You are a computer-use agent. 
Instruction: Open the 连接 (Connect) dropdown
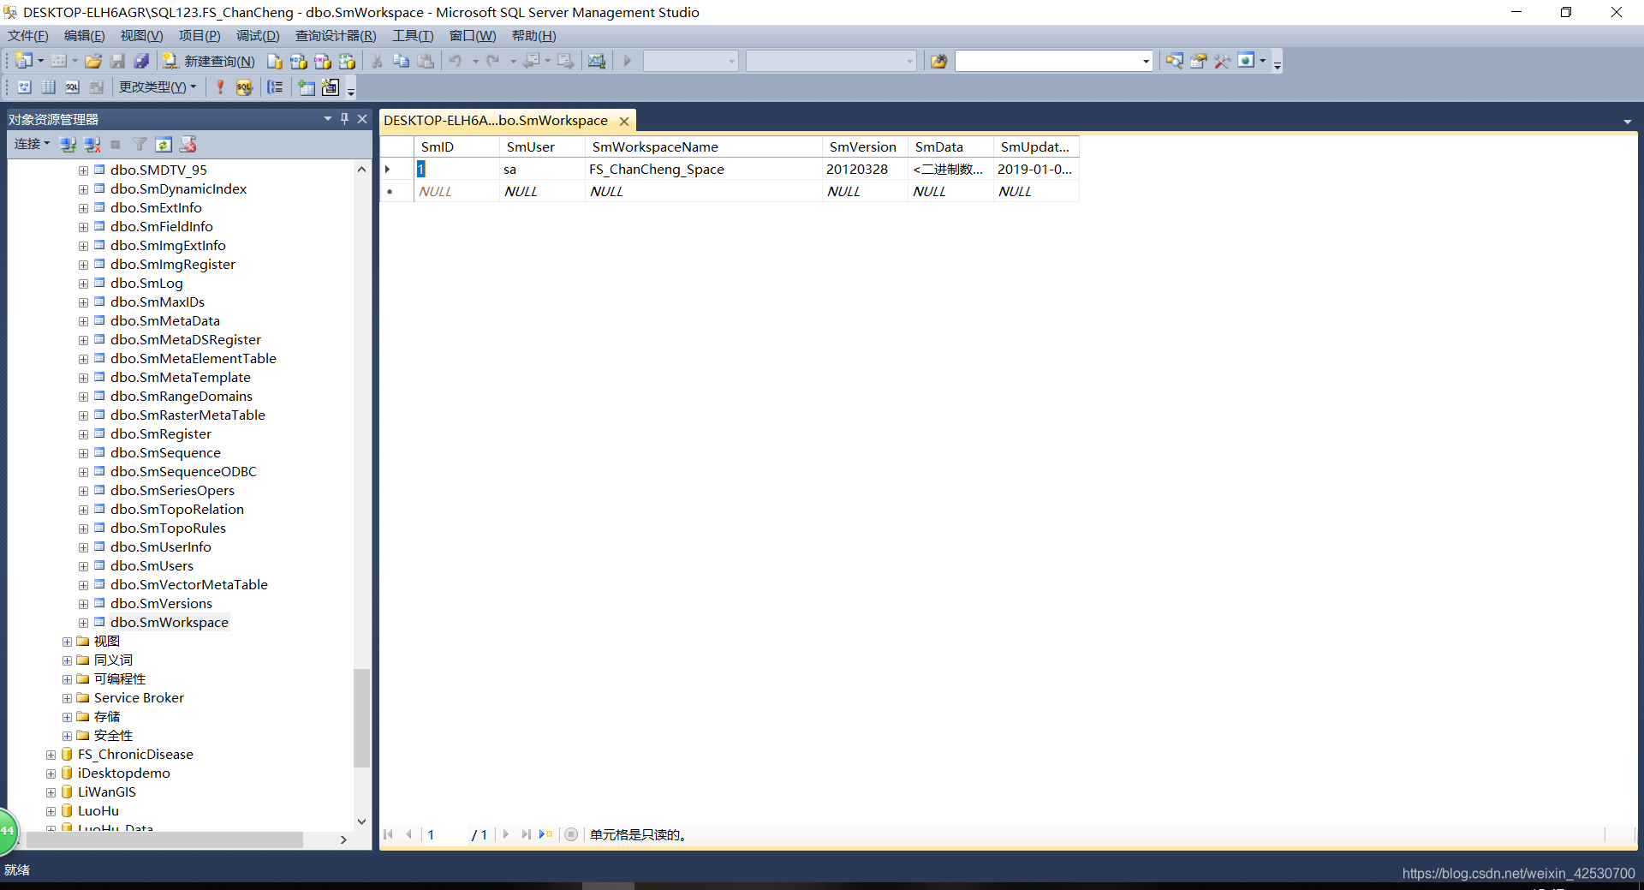pyautogui.click(x=32, y=144)
